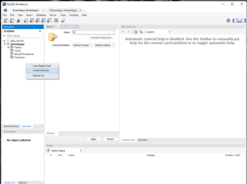The height and width of the screenshot is (184, 247).
Task: Create a new SQL tab icon
Action: [x=6, y=20]
